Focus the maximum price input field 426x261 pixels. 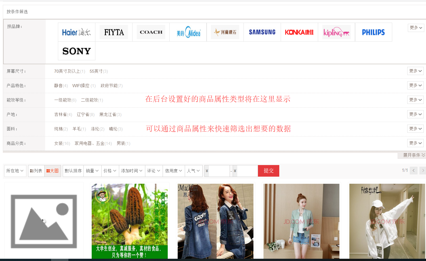pyautogui.click(x=247, y=171)
